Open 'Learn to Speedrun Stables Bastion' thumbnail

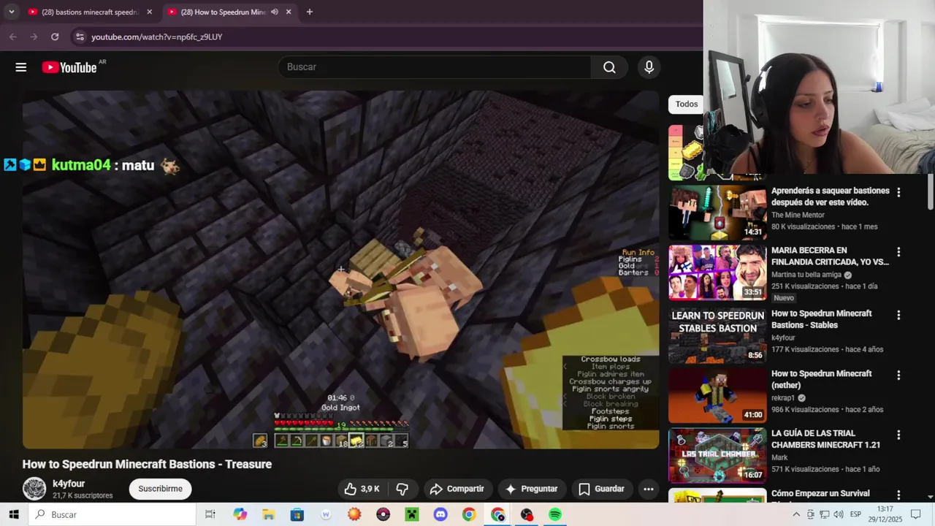coord(717,335)
